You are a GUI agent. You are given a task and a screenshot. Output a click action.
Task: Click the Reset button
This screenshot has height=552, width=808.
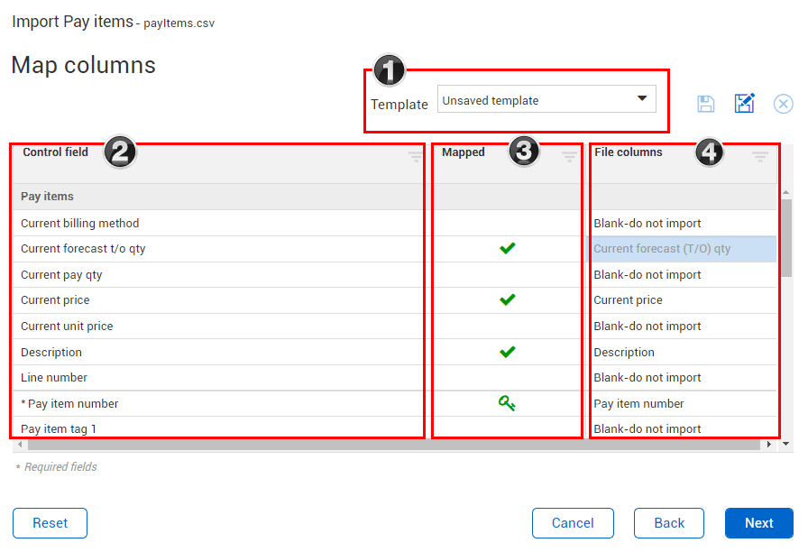(x=50, y=523)
